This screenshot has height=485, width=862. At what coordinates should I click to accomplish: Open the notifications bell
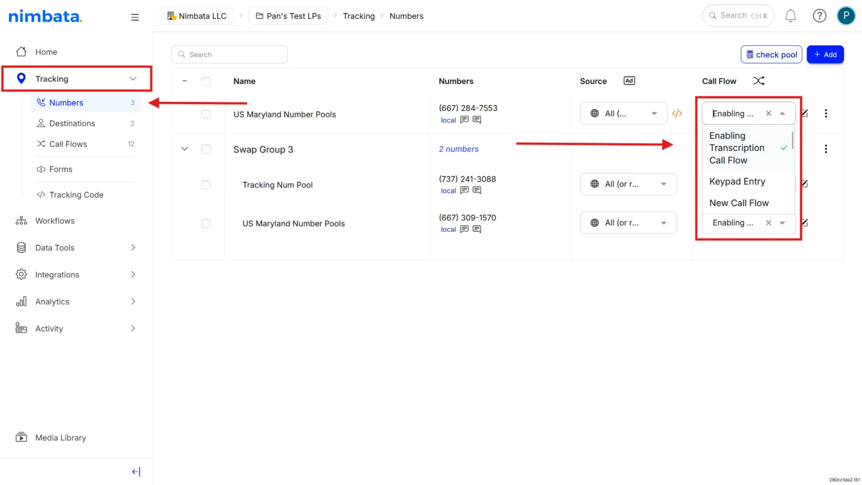coord(790,16)
